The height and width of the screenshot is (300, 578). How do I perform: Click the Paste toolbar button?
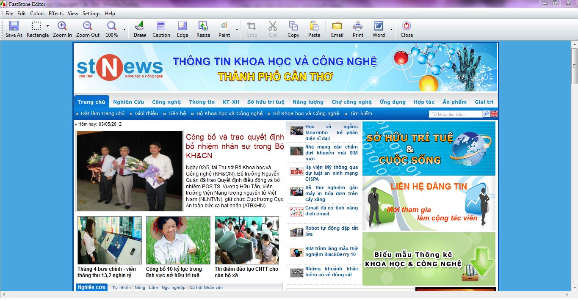coord(314,29)
